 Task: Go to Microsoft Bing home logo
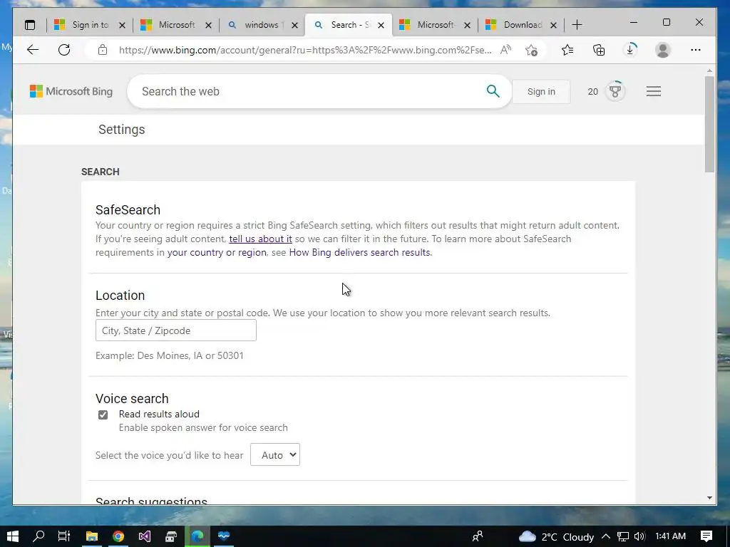coord(71,91)
